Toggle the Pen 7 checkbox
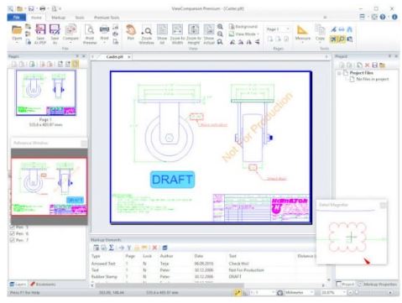 coord(13,240)
